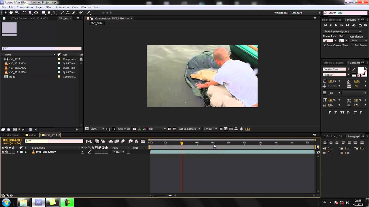
Task: Enable frame blending for timeline
Action: pos(117,141)
